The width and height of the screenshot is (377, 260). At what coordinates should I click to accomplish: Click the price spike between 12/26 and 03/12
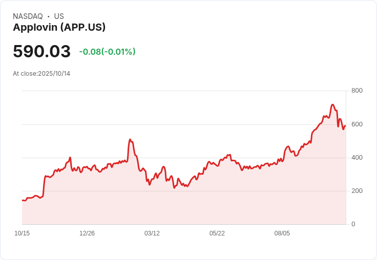click(x=130, y=139)
